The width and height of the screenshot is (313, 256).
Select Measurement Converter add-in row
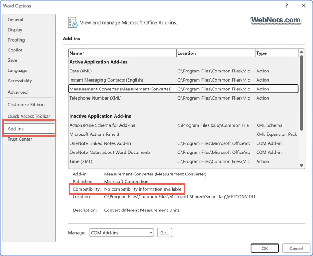[183, 89]
